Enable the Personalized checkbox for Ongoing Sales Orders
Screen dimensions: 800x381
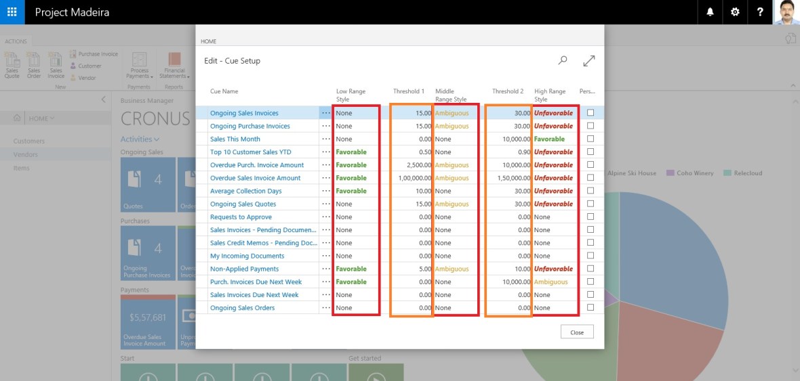click(591, 308)
